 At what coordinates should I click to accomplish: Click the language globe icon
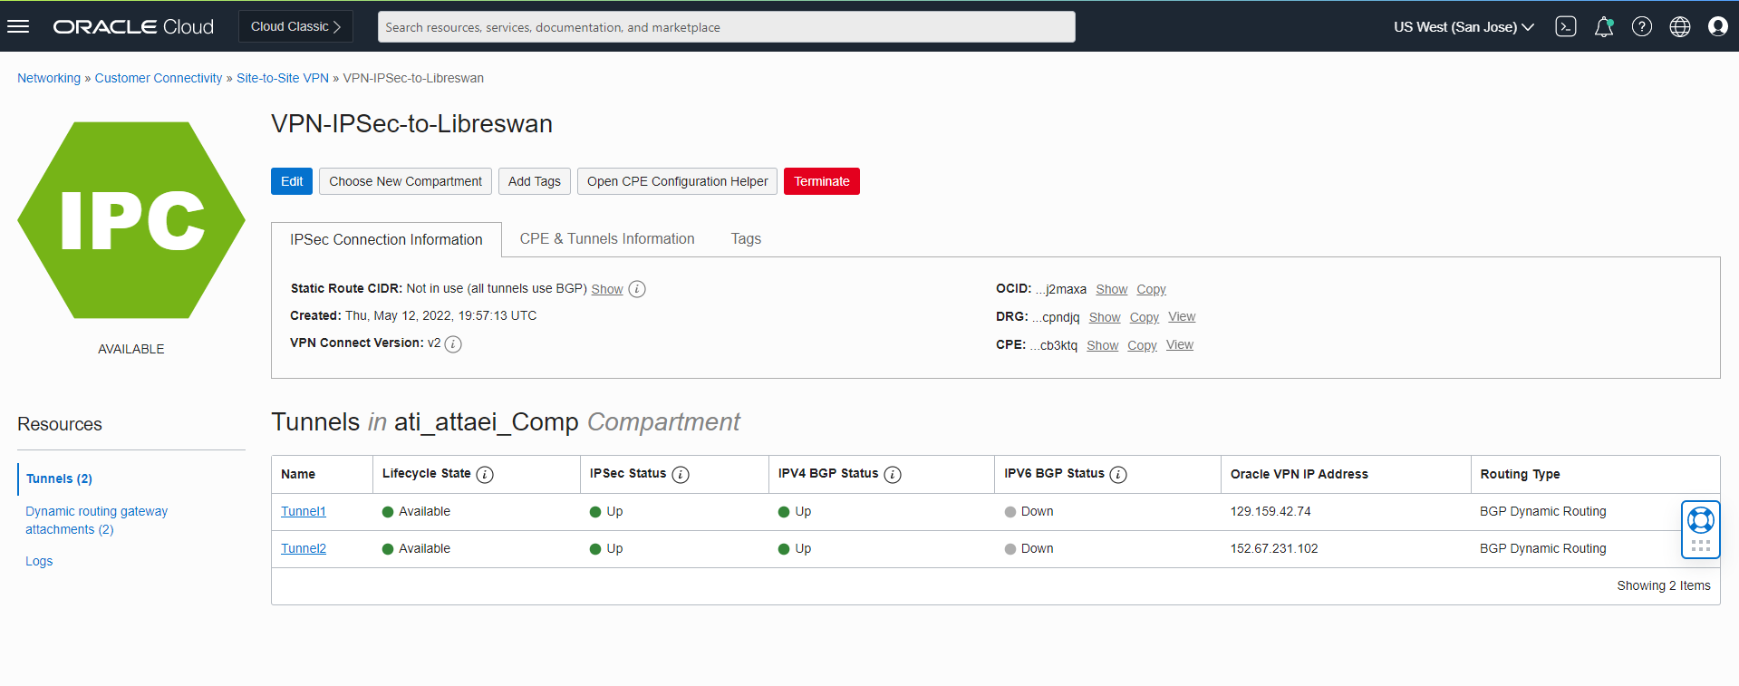tap(1679, 27)
